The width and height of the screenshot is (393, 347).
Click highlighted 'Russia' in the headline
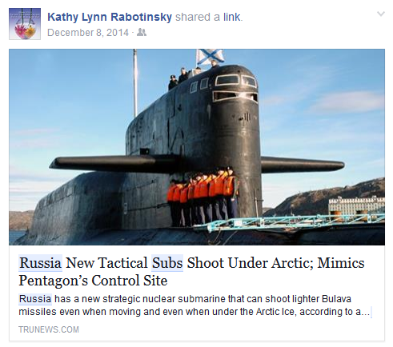40,263
